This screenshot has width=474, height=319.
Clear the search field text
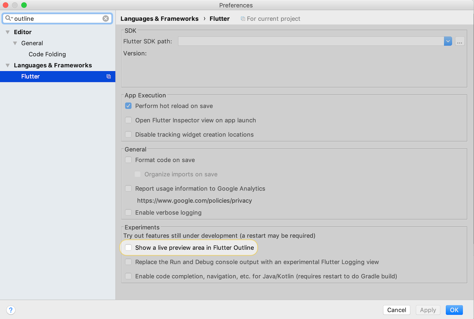[106, 18]
